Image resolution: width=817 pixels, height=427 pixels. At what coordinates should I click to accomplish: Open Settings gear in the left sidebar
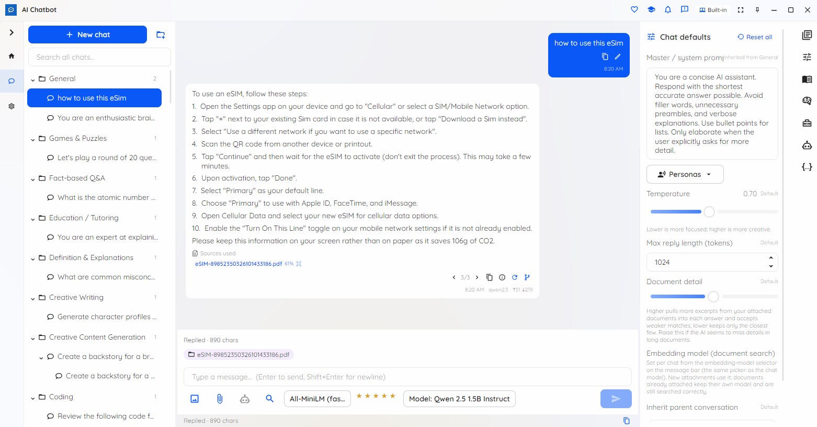pos(12,106)
